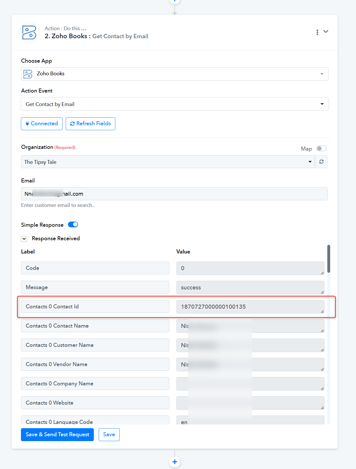
Task: Toggle the Map switch for Organization
Action: point(321,148)
